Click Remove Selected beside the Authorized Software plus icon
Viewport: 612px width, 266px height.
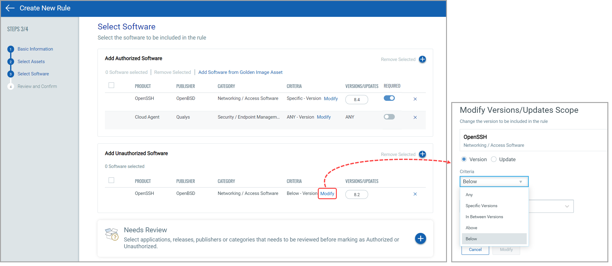pyautogui.click(x=398, y=59)
